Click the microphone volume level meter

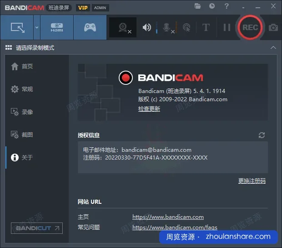coord(176,27)
